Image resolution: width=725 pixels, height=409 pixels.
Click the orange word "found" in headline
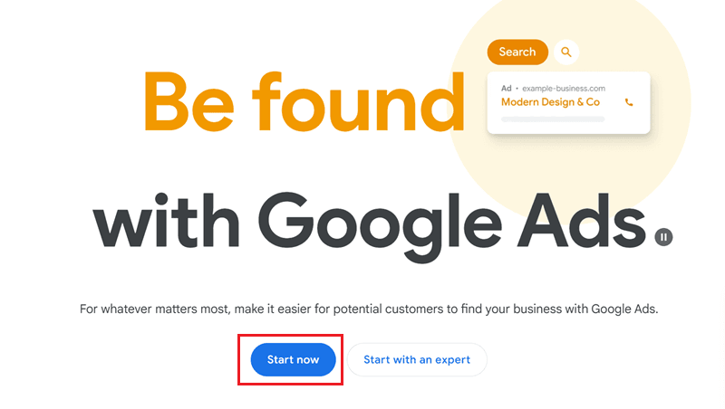pos(367,98)
